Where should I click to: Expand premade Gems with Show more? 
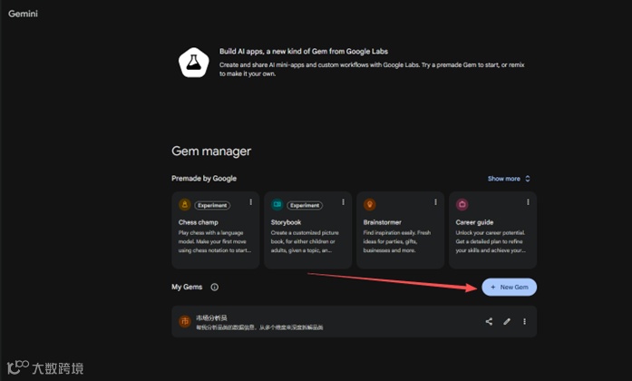tap(509, 179)
